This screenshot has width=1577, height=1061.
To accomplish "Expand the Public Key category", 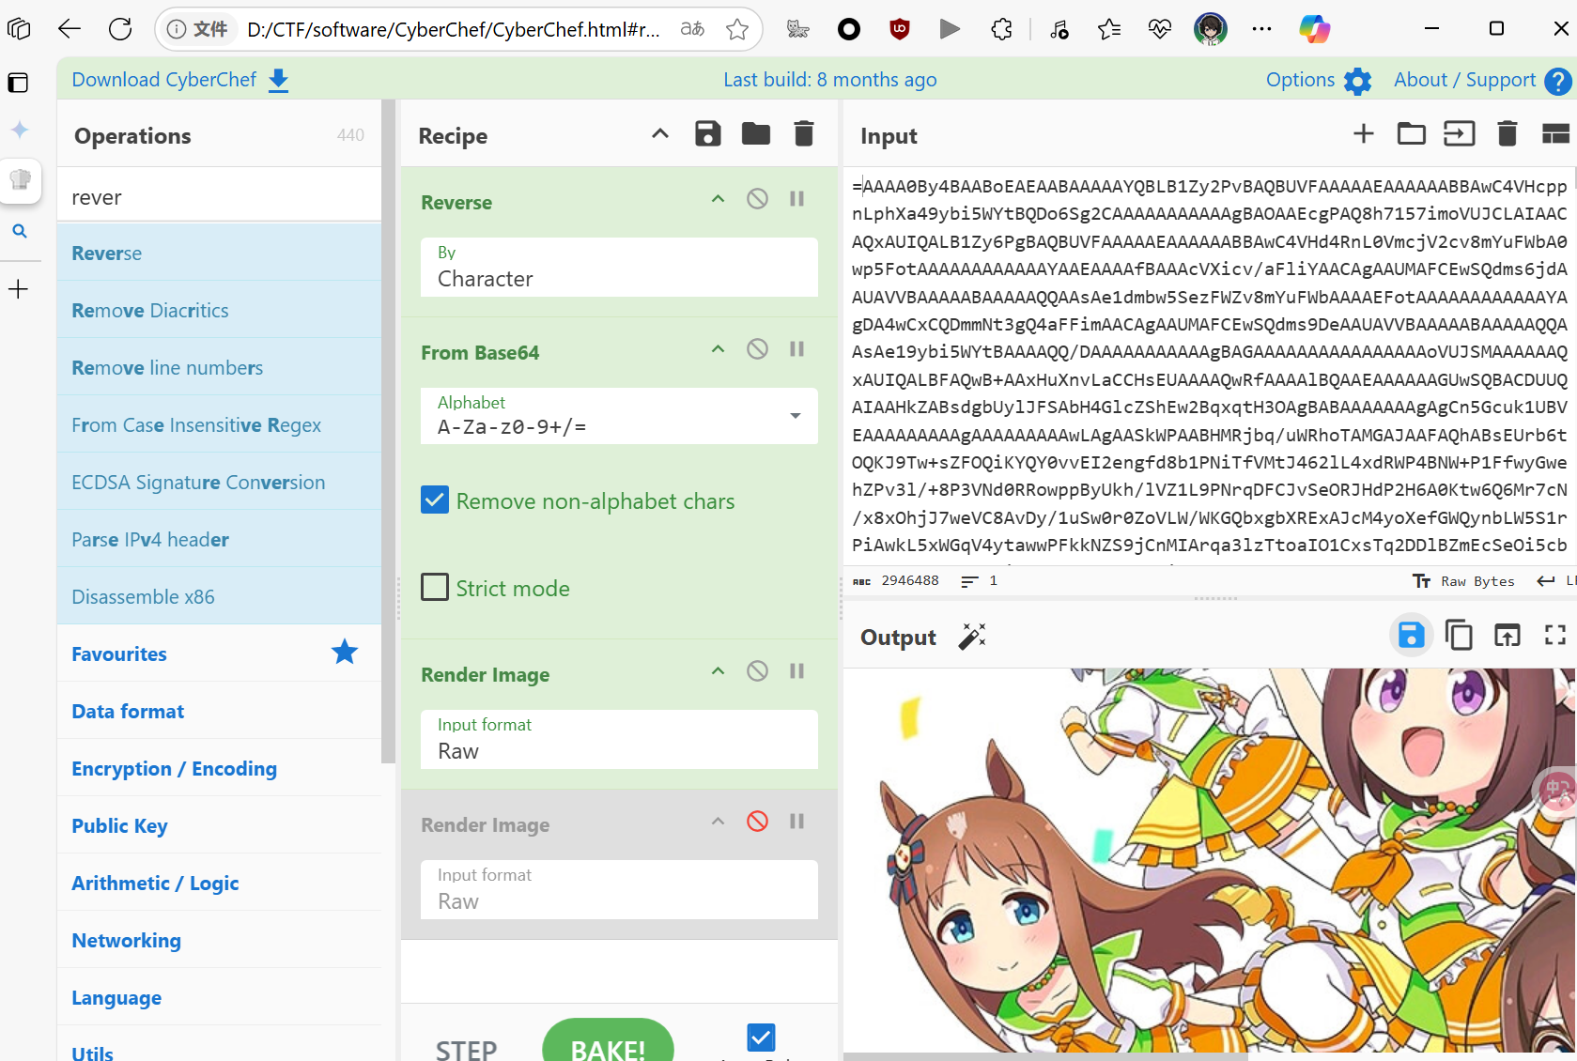I will [219, 825].
